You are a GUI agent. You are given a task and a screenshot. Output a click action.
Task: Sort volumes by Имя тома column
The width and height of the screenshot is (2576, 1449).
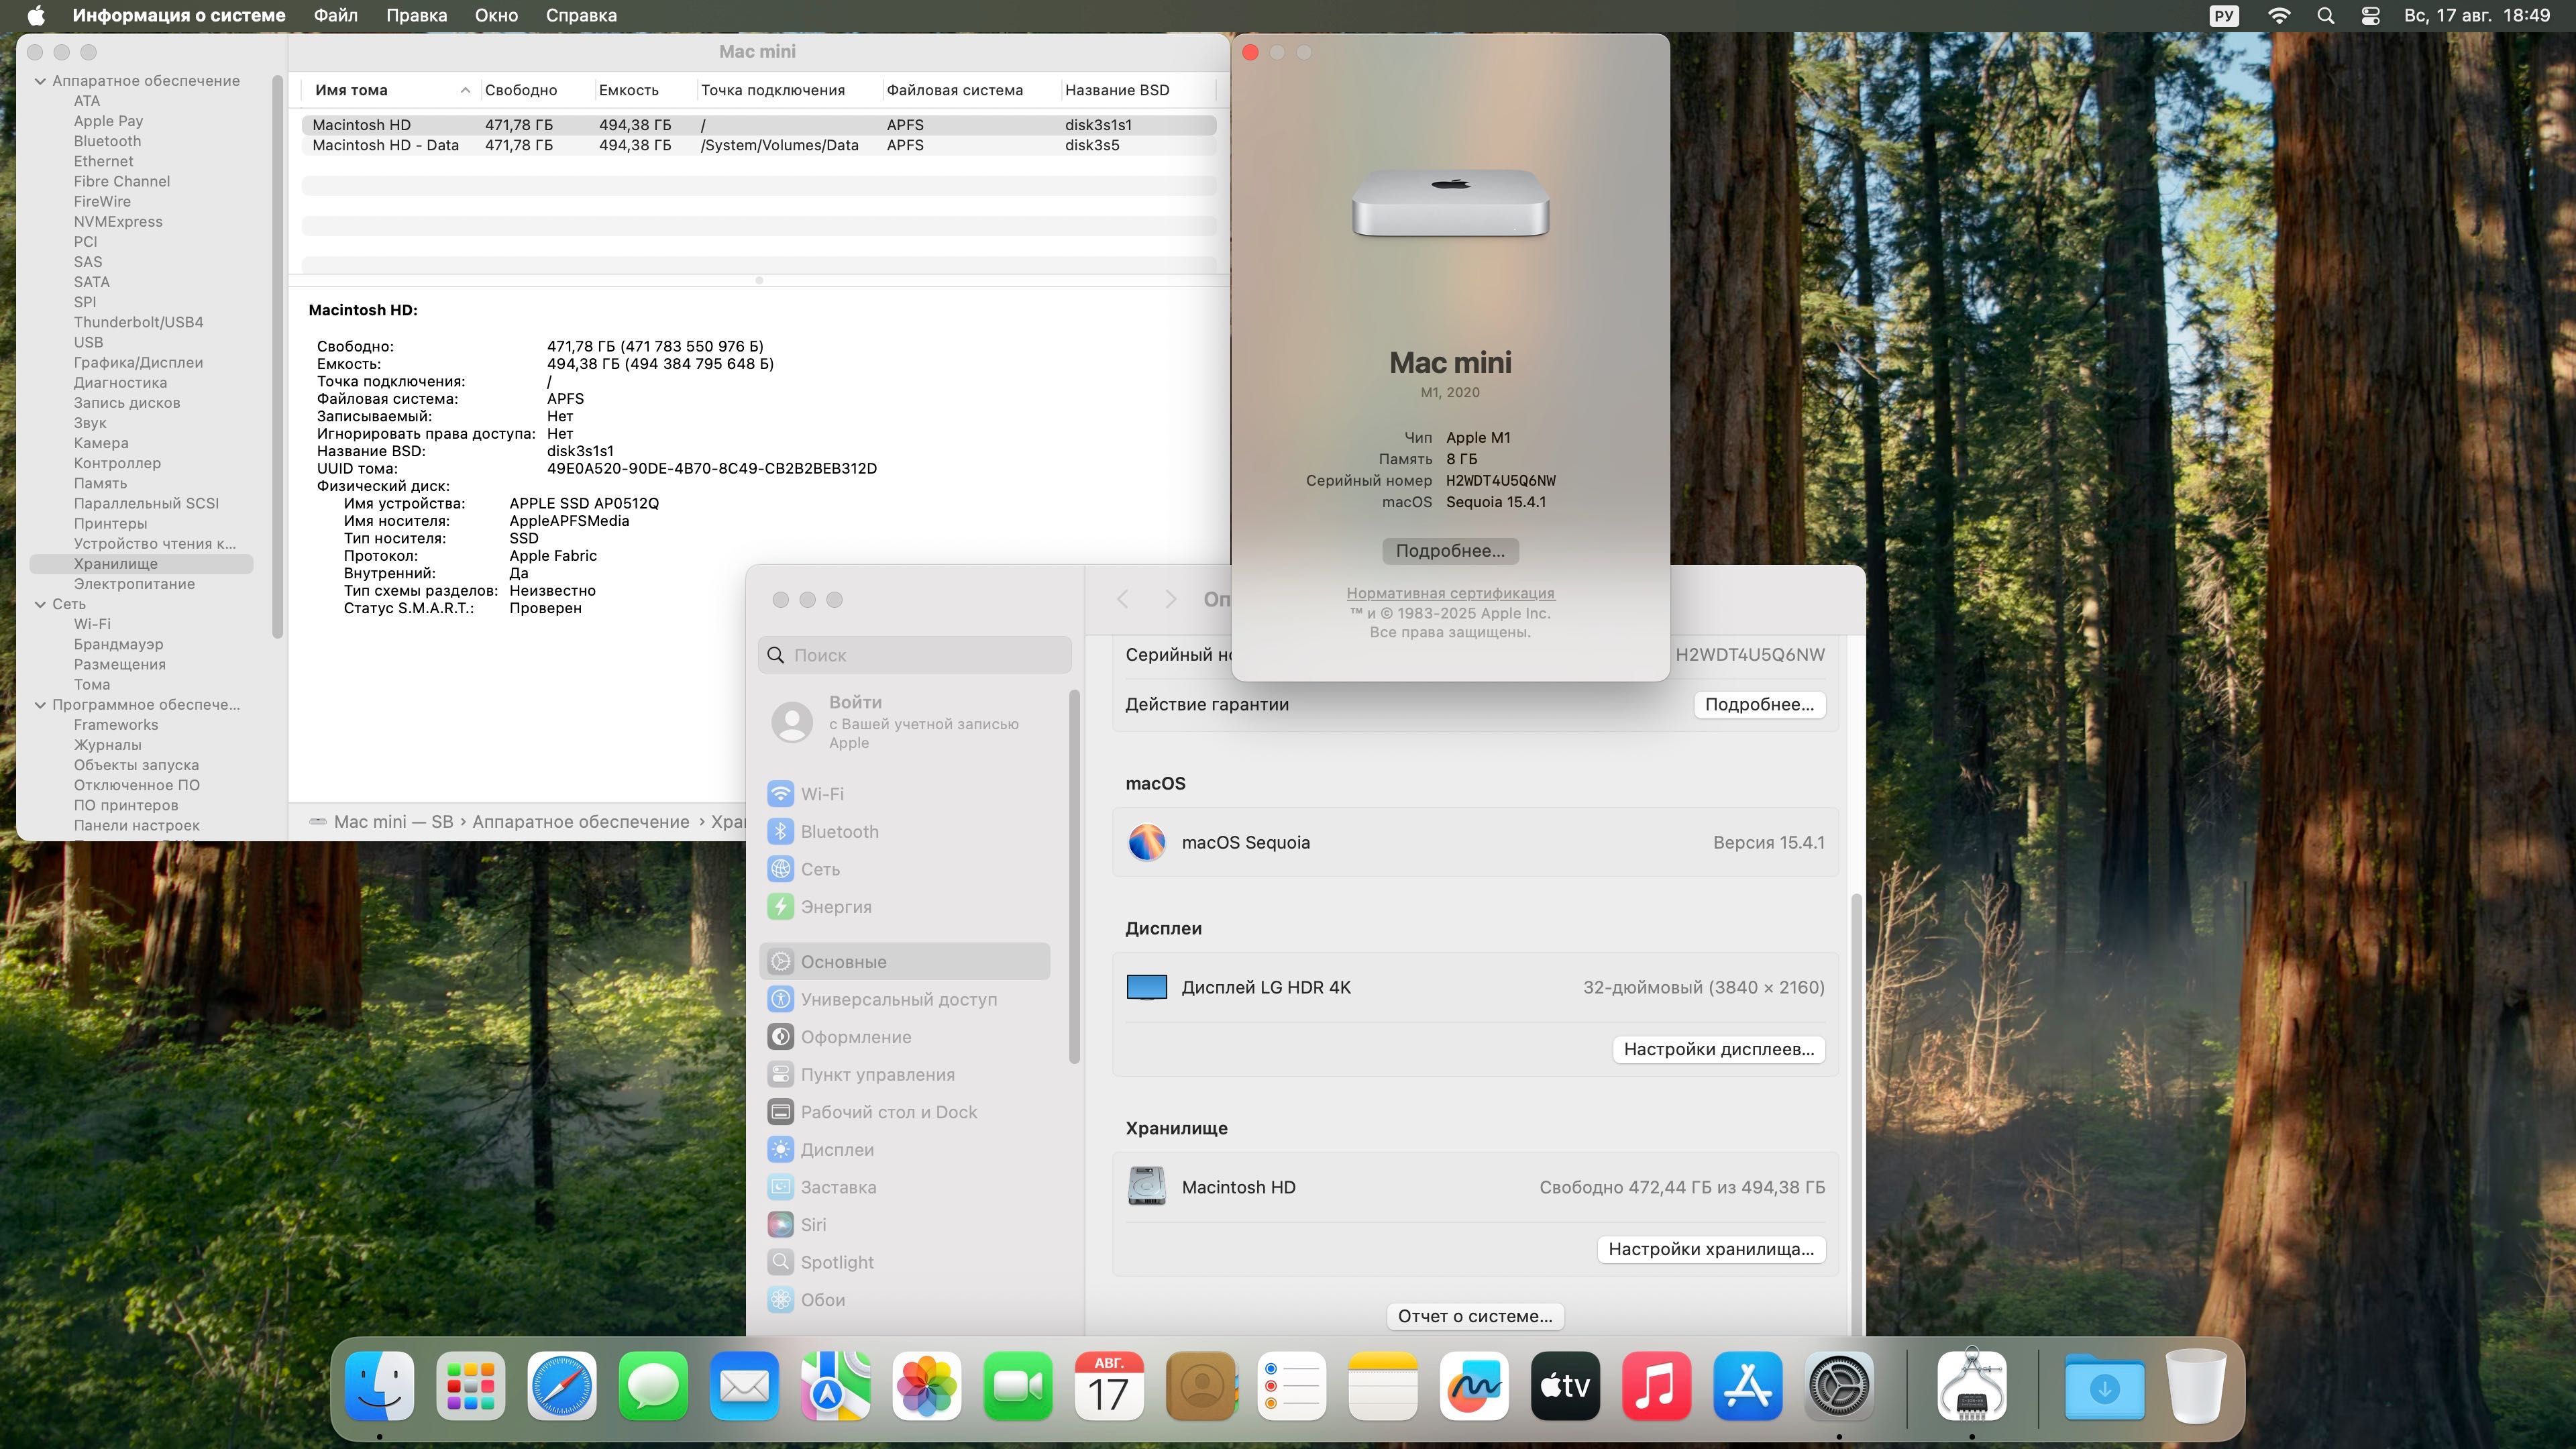pyautogui.click(x=390, y=90)
